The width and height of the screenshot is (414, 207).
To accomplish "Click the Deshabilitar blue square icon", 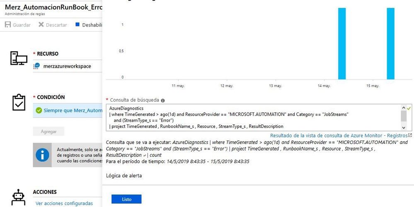I will [x=77, y=24].
